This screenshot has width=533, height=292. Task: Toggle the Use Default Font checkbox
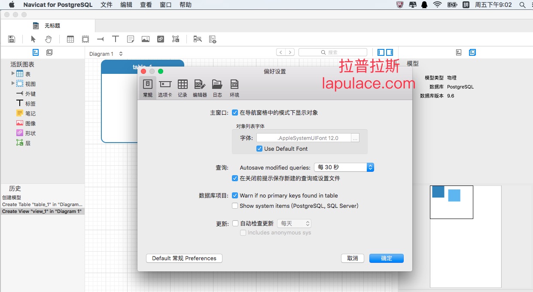click(259, 149)
